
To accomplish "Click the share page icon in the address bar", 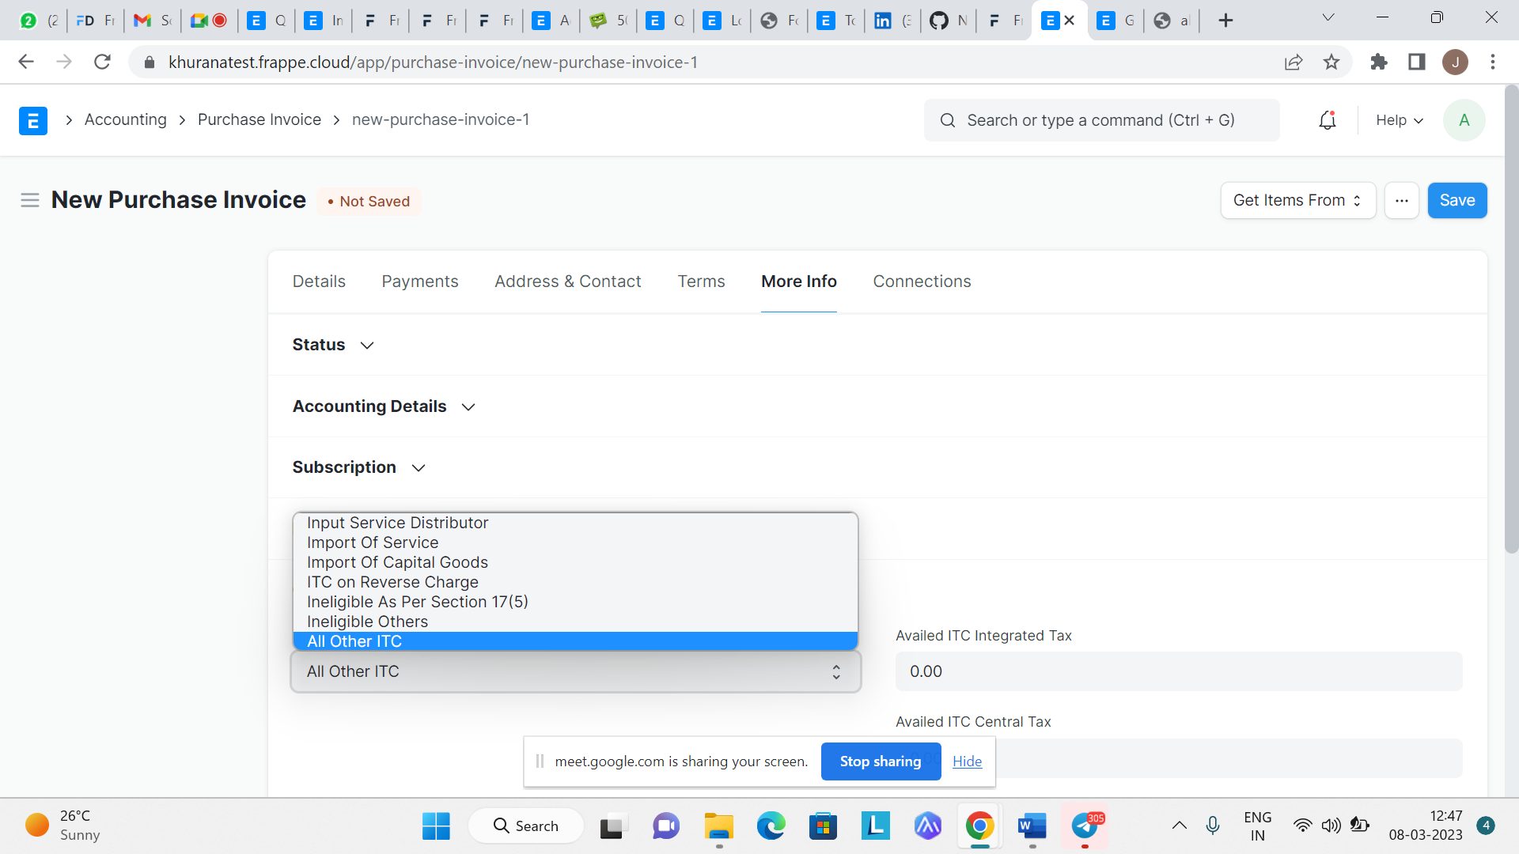I will pos(1294,62).
